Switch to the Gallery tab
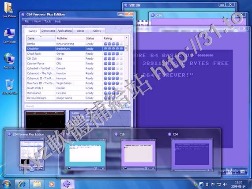This screenshot has width=252, height=189. [97, 31]
